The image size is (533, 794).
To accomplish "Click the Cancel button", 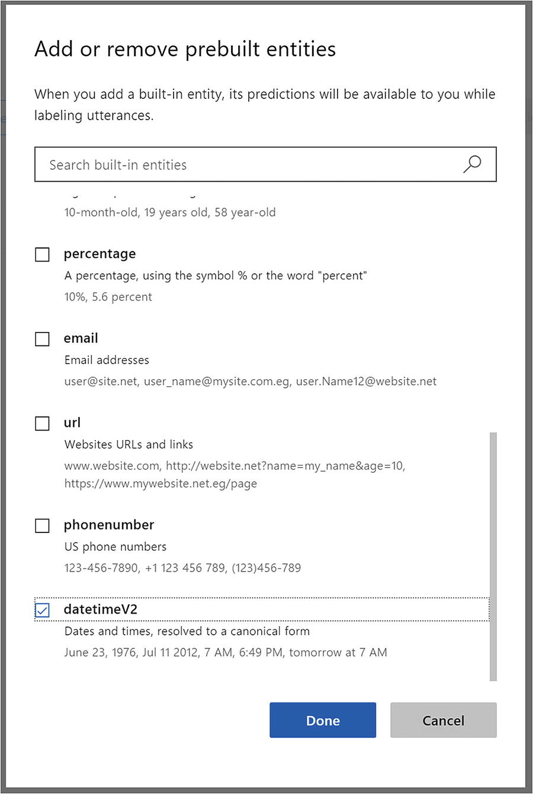I will pos(443,720).
